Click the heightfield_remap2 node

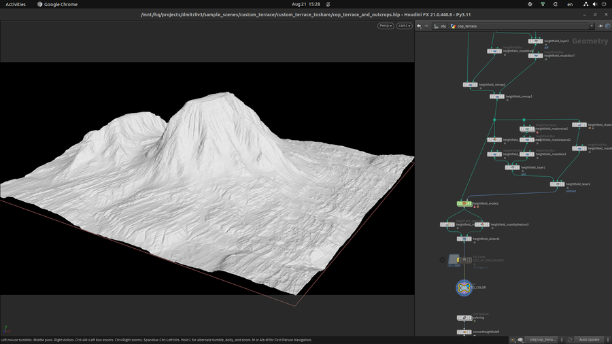point(471,85)
